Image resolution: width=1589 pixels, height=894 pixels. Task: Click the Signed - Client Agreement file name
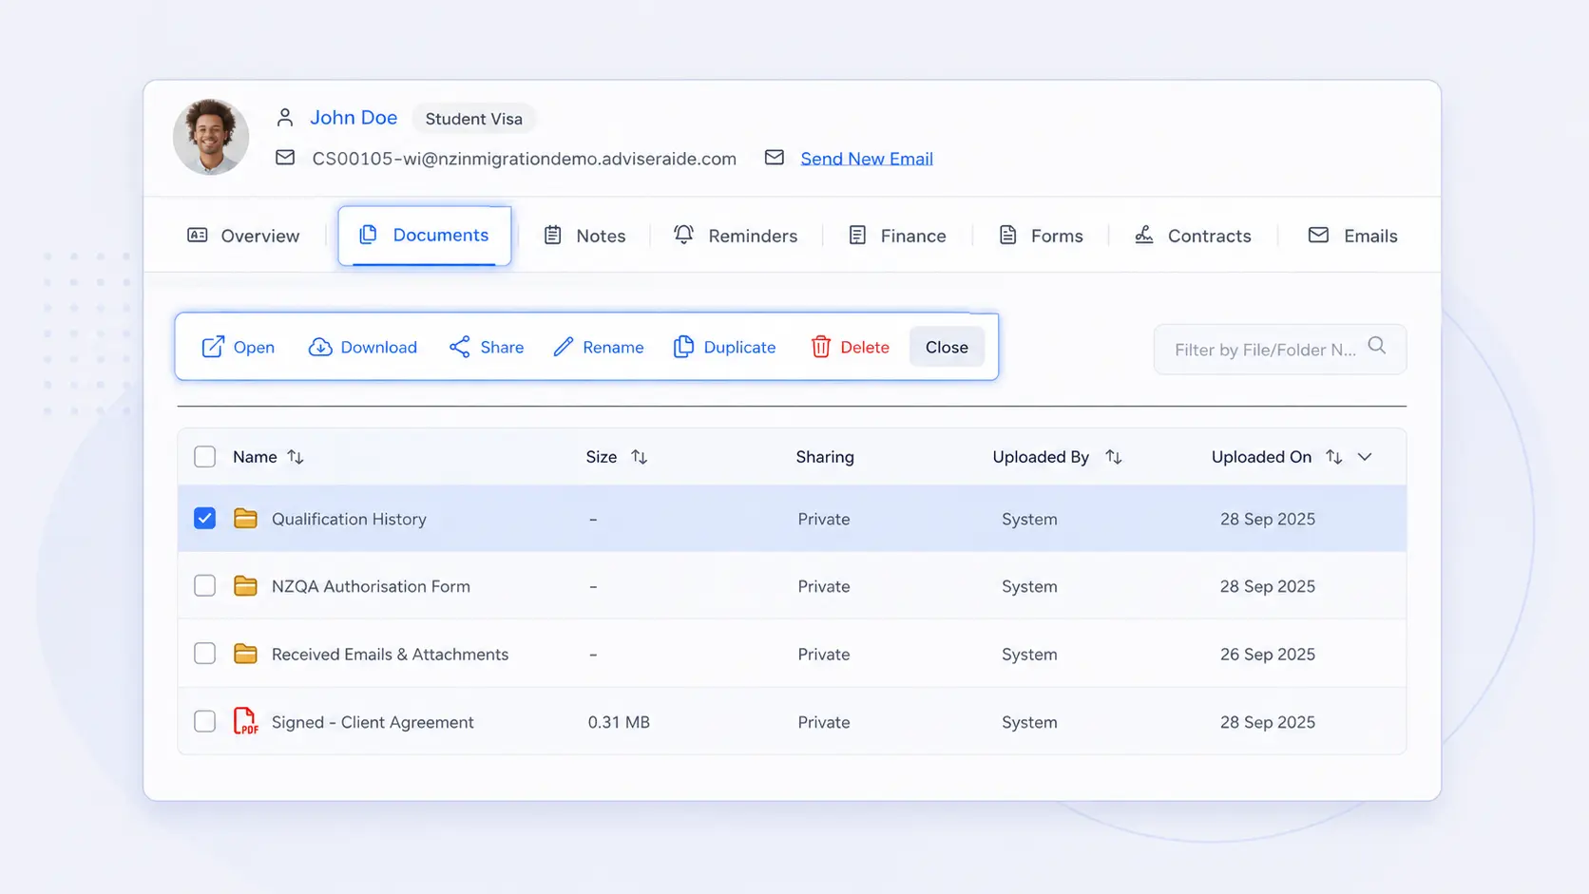click(373, 722)
